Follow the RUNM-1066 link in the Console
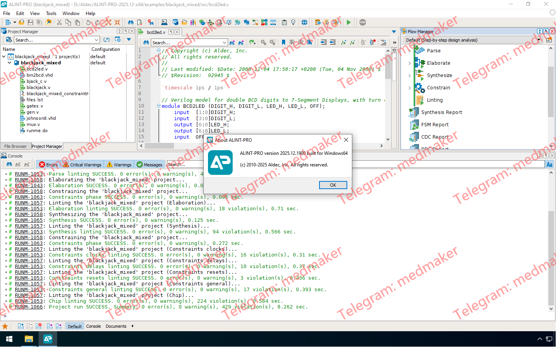Image resolution: width=556 pixels, height=347 pixels. pyautogui.click(x=29, y=307)
